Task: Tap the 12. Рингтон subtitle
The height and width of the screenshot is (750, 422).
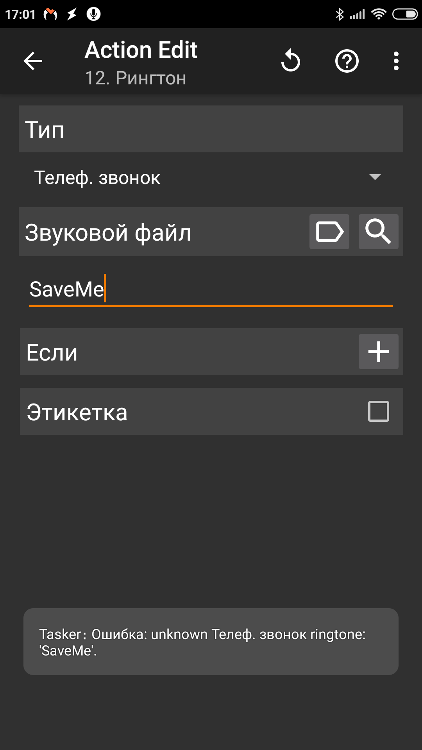Action: pyautogui.click(x=135, y=78)
